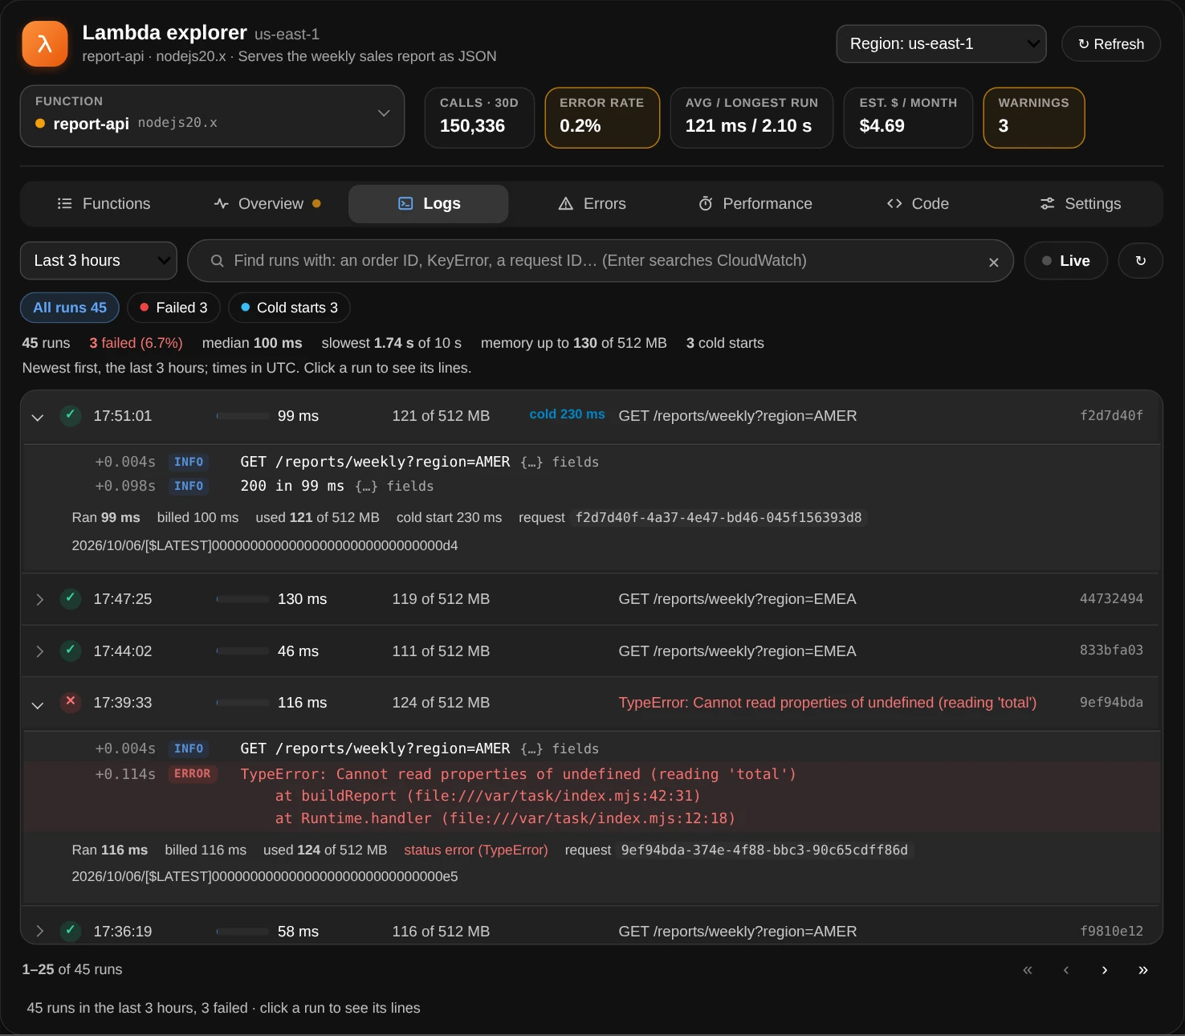Screen dimensions: 1185x1036
Task: Show fields for the 17:51:01 GET AMER line
Action: coord(560,463)
